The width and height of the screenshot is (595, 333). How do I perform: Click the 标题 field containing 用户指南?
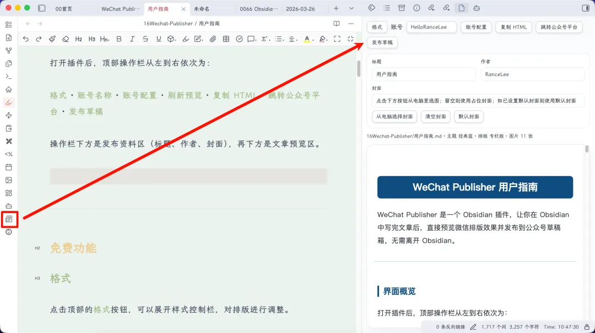pyautogui.click(x=424, y=74)
